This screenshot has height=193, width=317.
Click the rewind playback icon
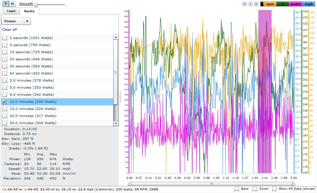point(244,4)
